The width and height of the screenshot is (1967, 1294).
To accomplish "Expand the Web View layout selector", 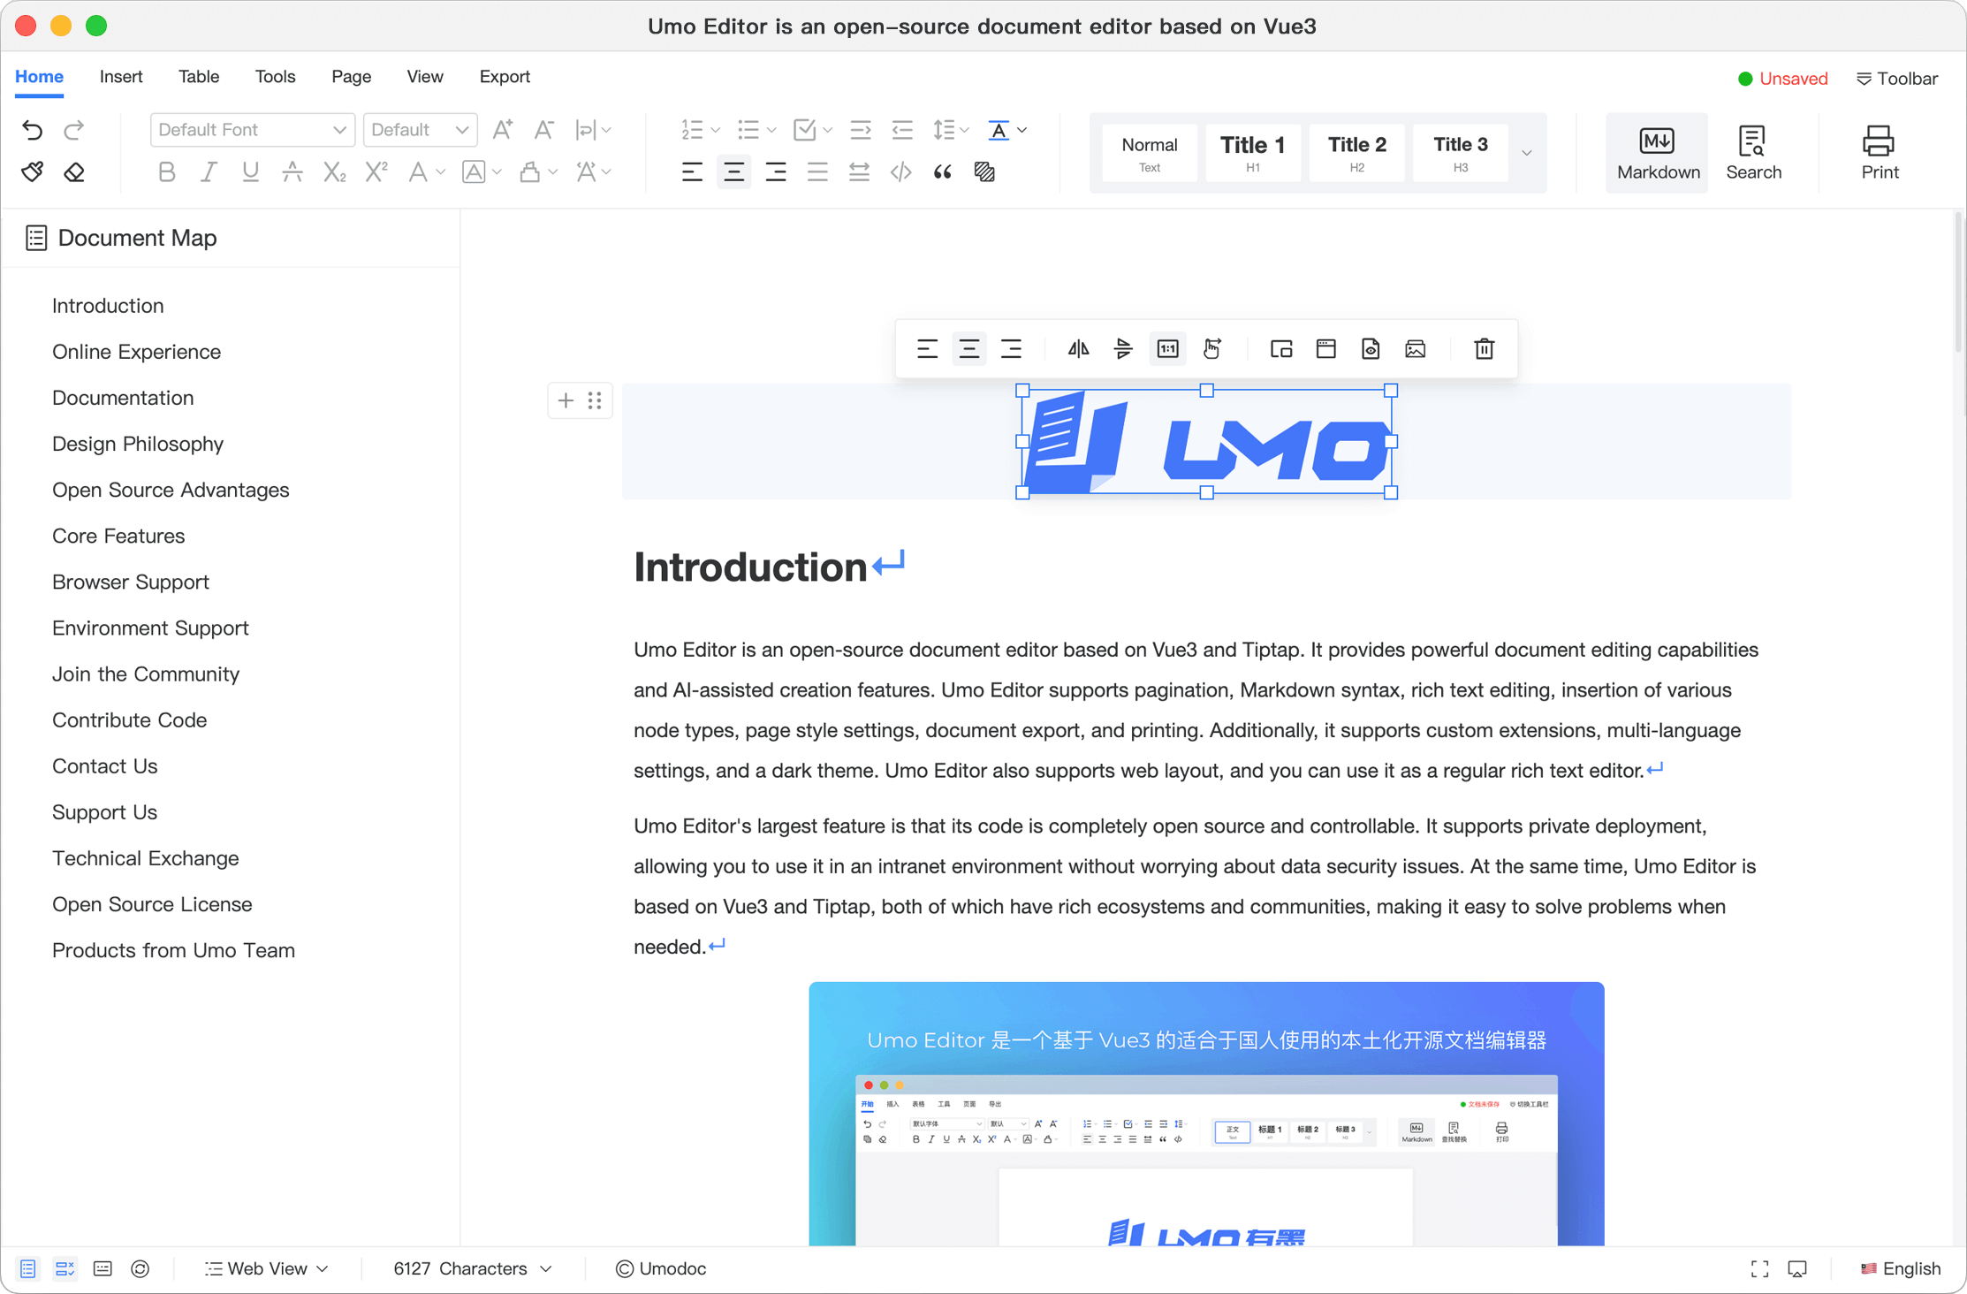I will 267,1268.
